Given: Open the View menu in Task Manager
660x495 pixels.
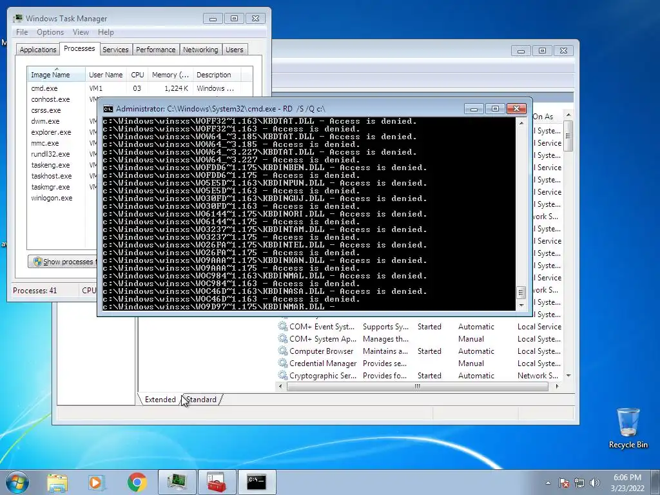Looking at the screenshot, I should click(x=81, y=32).
